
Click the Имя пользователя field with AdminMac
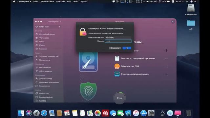[x=118, y=37]
